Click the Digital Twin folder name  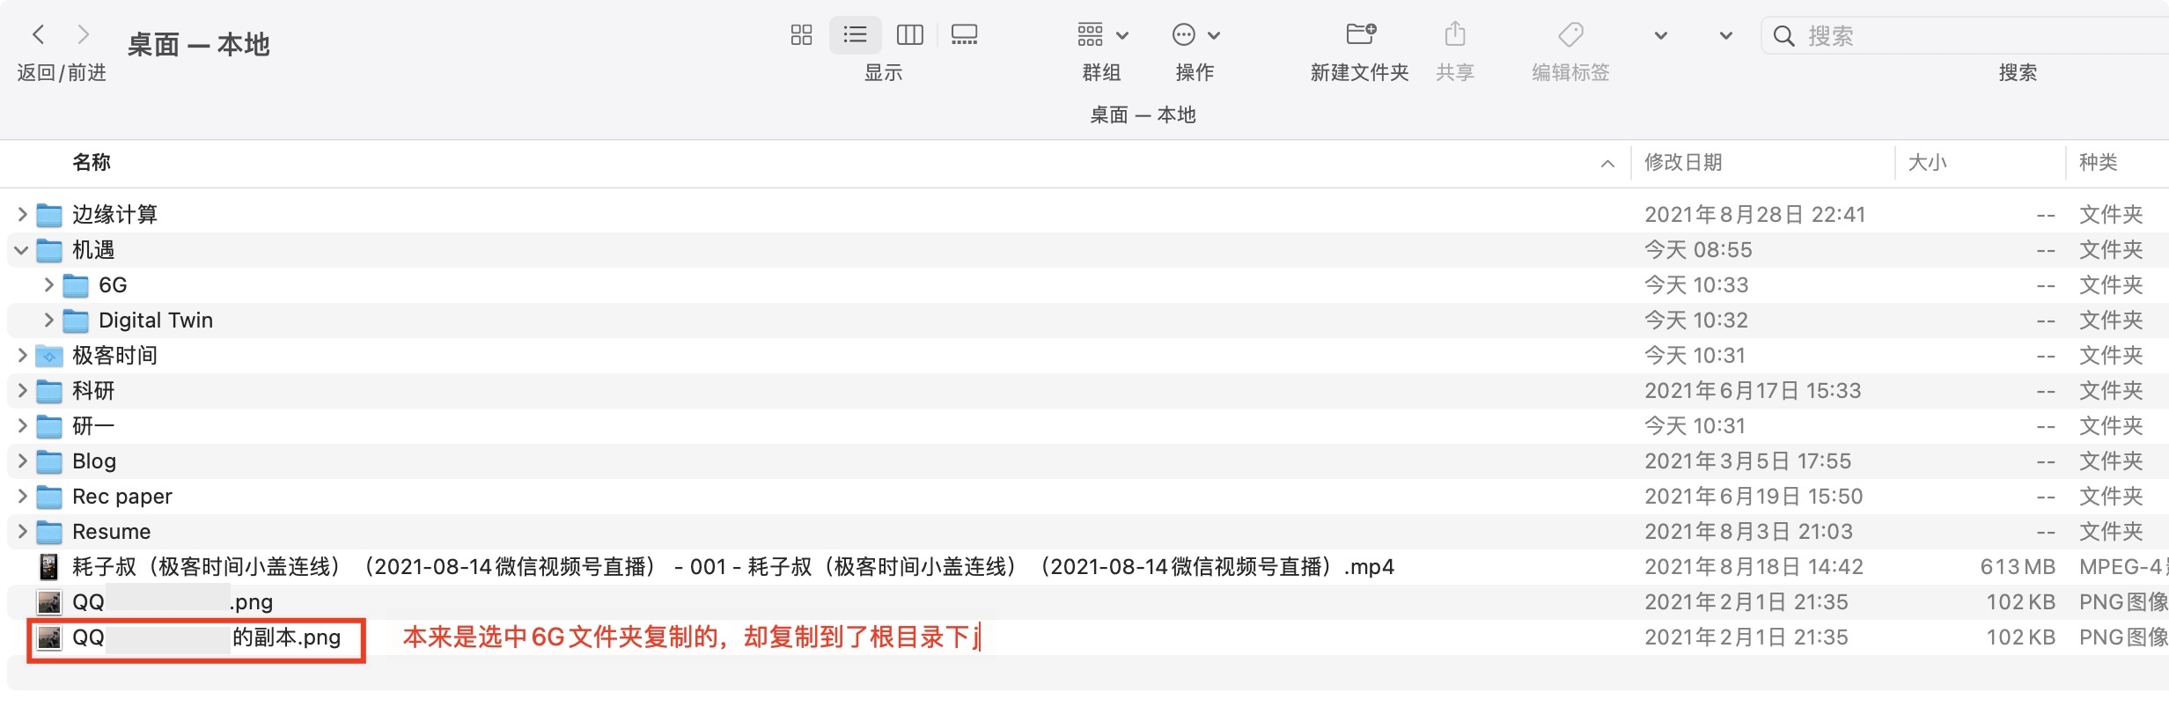coord(156,320)
